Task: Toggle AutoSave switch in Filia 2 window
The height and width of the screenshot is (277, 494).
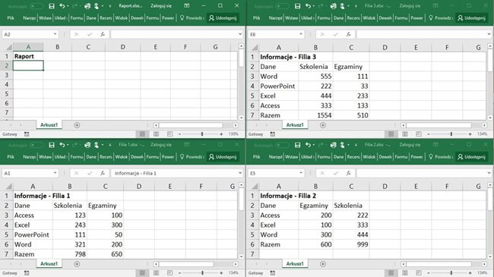Action: coord(282,145)
